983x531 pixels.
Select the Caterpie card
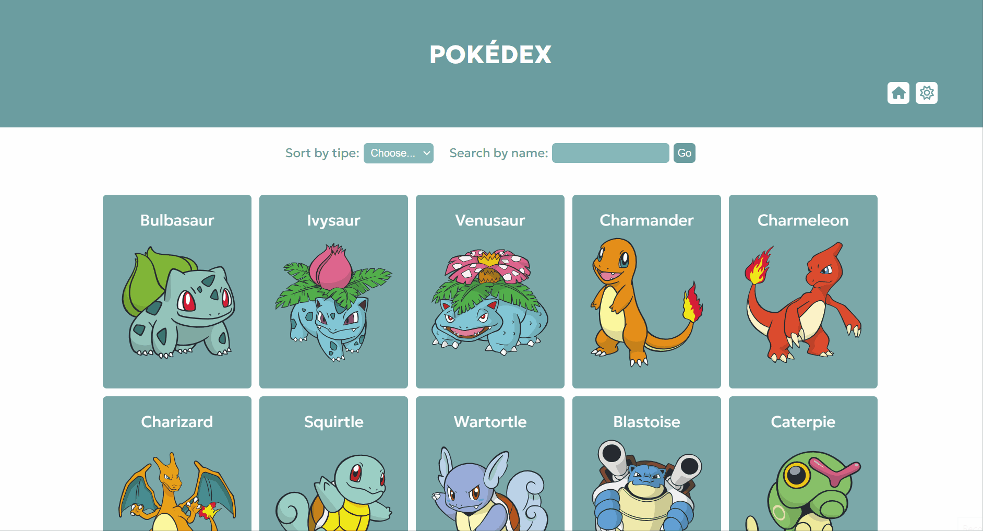click(x=803, y=464)
